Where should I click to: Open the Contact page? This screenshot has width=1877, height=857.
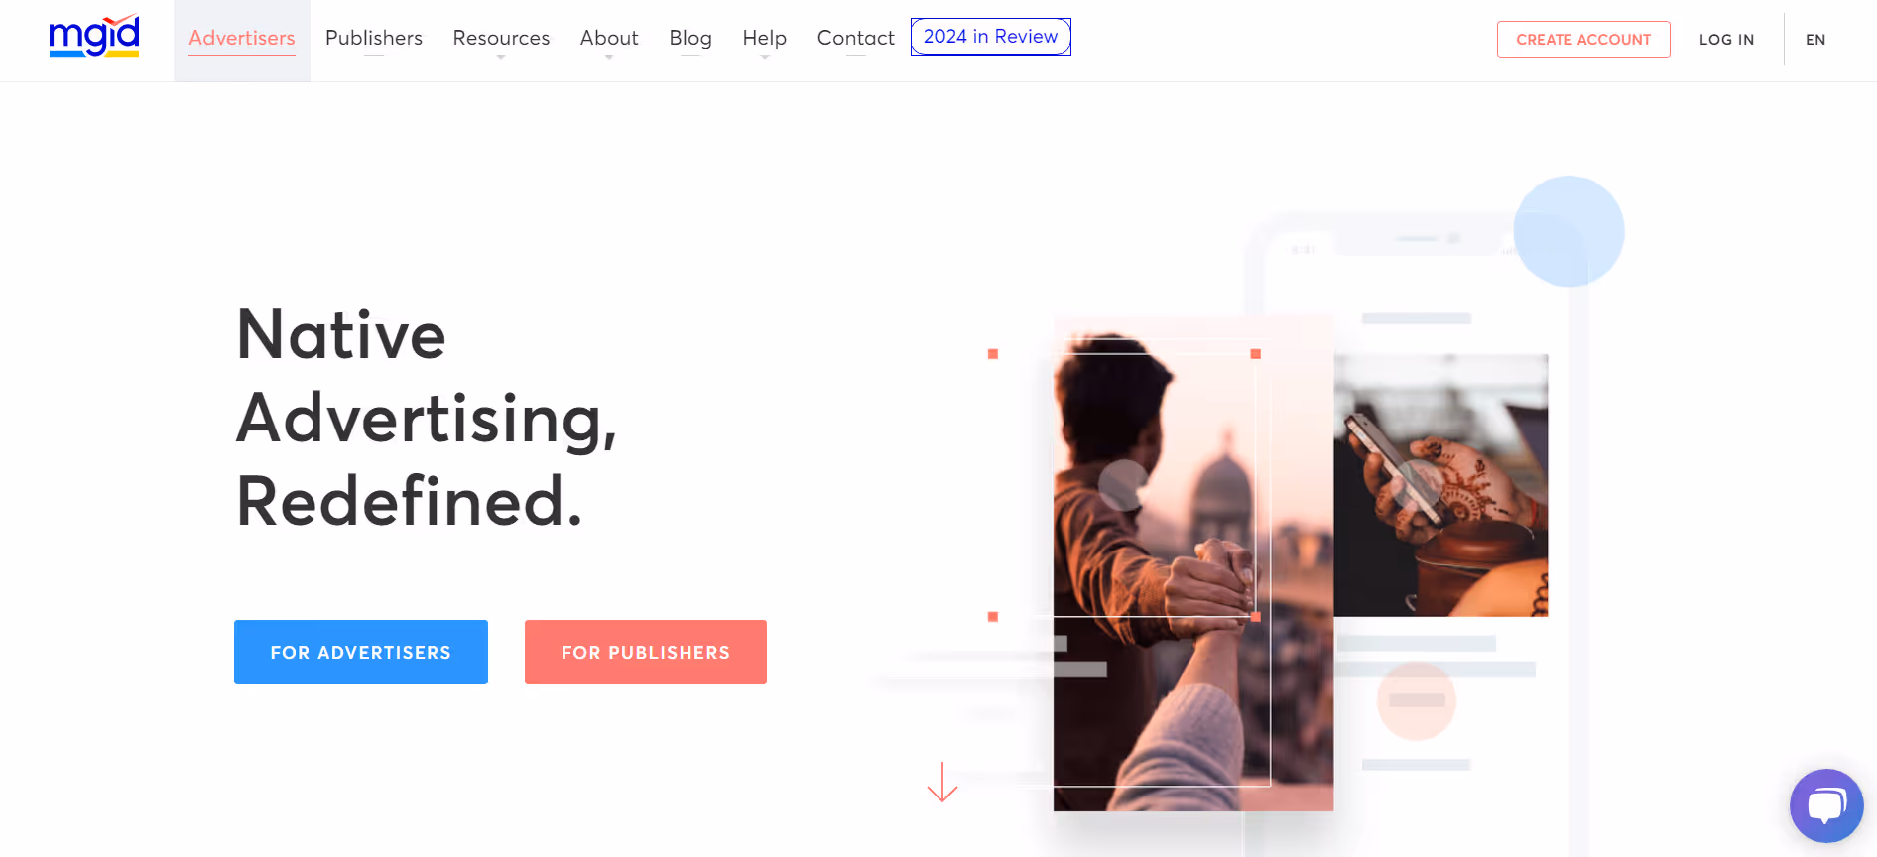coord(855,39)
